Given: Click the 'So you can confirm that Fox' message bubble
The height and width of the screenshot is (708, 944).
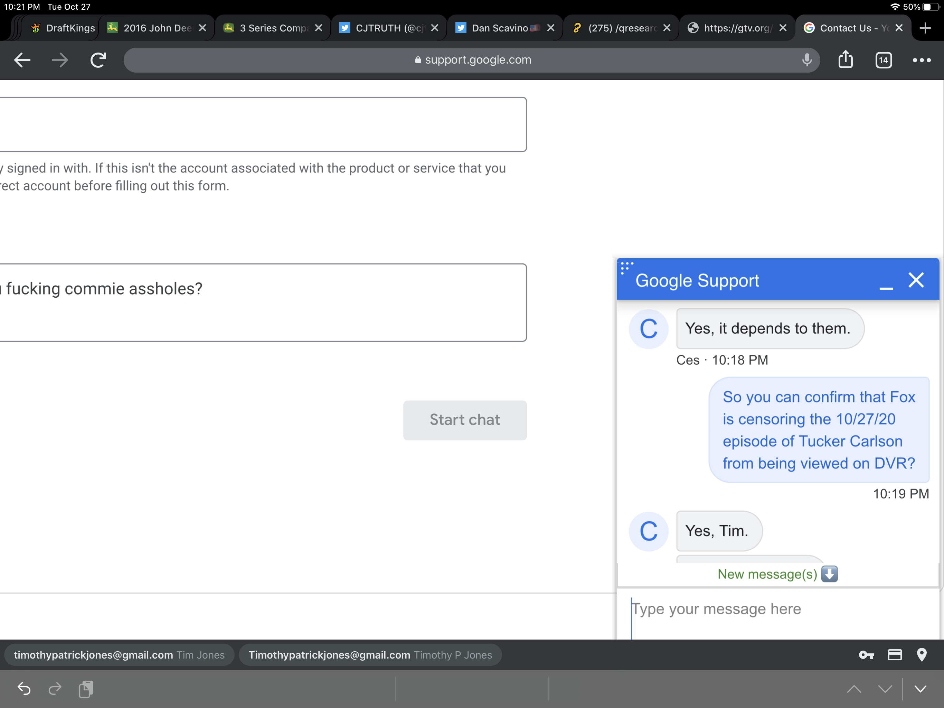Looking at the screenshot, I should pyautogui.click(x=819, y=430).
